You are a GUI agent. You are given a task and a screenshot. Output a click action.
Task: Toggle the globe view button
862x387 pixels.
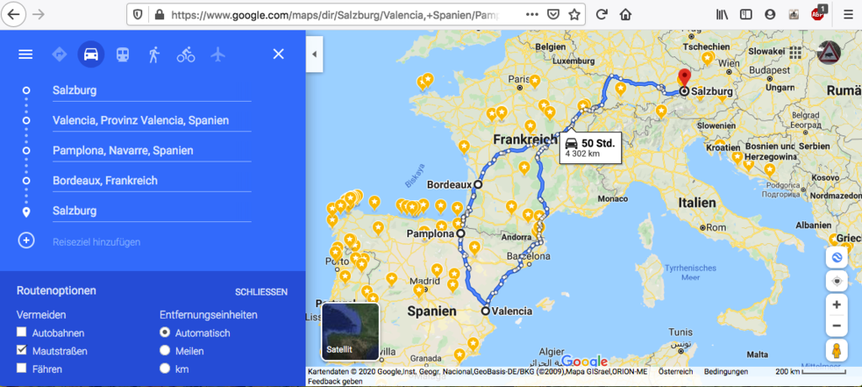point(837,257)
